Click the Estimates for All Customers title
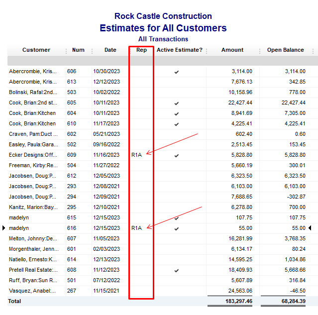 point(163,28)
